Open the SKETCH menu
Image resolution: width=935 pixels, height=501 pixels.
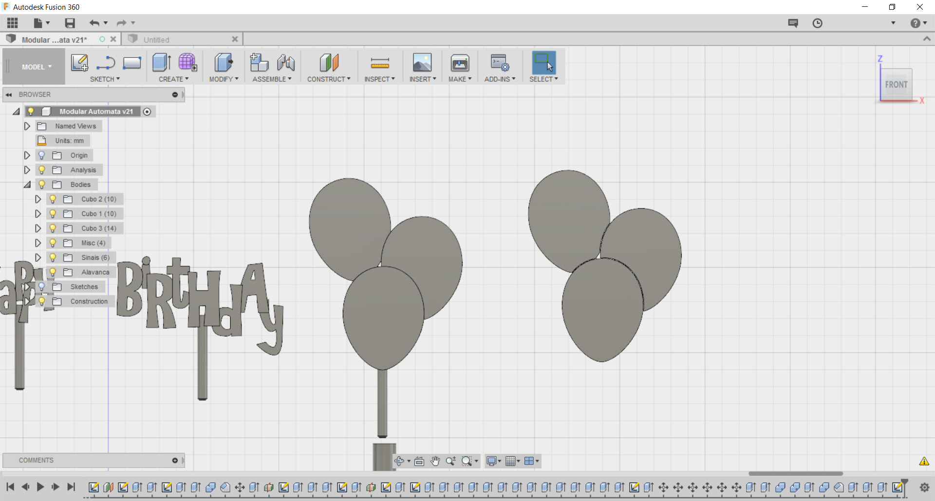tap(105, 79)
